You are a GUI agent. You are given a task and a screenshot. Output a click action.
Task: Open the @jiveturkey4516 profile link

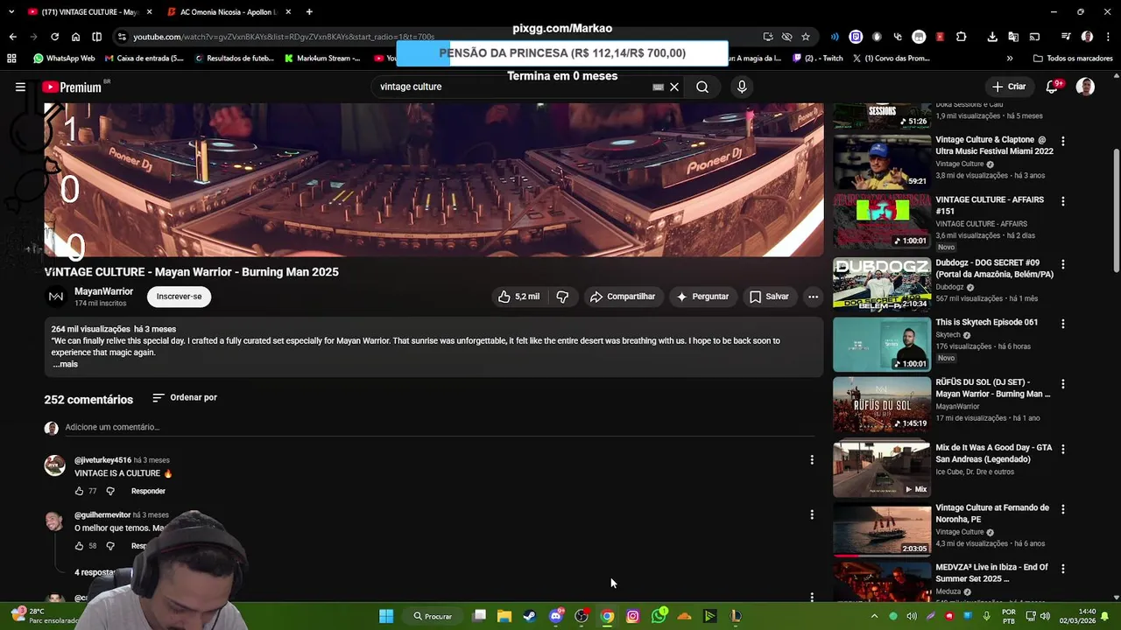pos(102,460)
